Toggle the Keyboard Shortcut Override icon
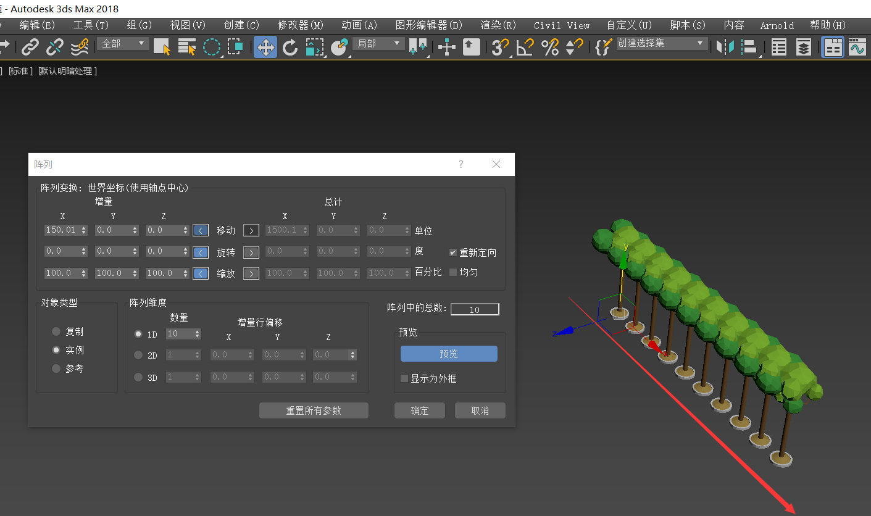 [472, 47]
